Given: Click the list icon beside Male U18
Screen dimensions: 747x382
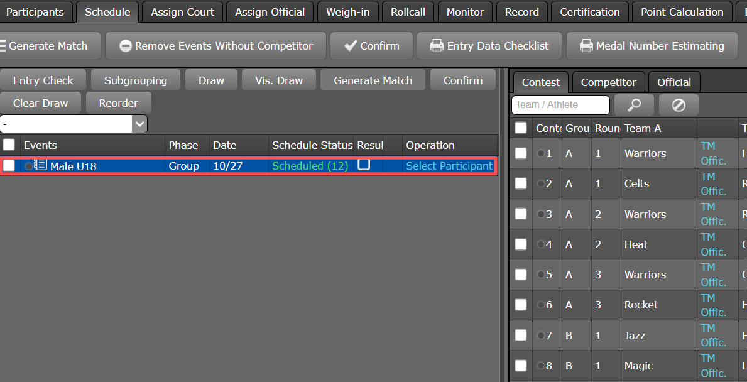Looking at the screenshot, I should click(x=41, y=166).
